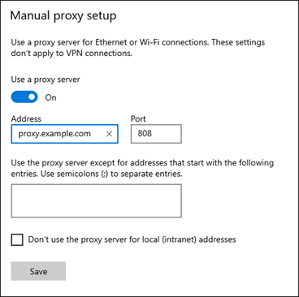Image resolution: width=299 pixels, height=297 pixels.
Task: Click the text about VPN connections
Action: 71,53
